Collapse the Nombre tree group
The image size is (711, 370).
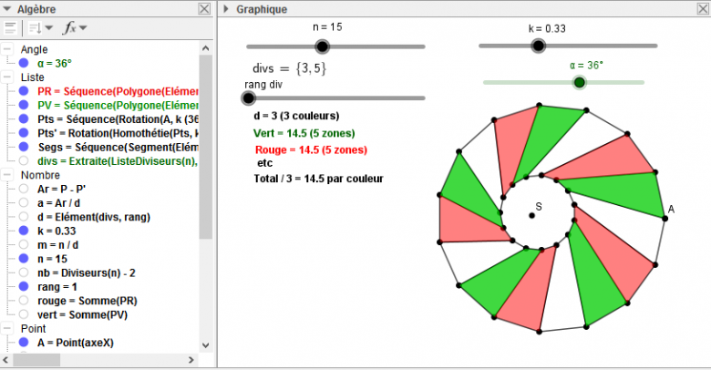8,175
